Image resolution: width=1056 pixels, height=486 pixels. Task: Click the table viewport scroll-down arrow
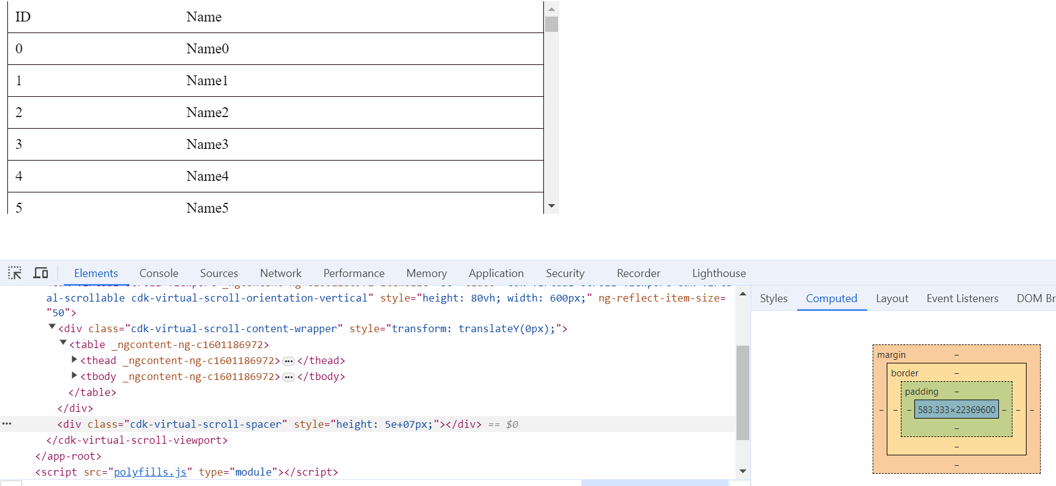[551, 206]
